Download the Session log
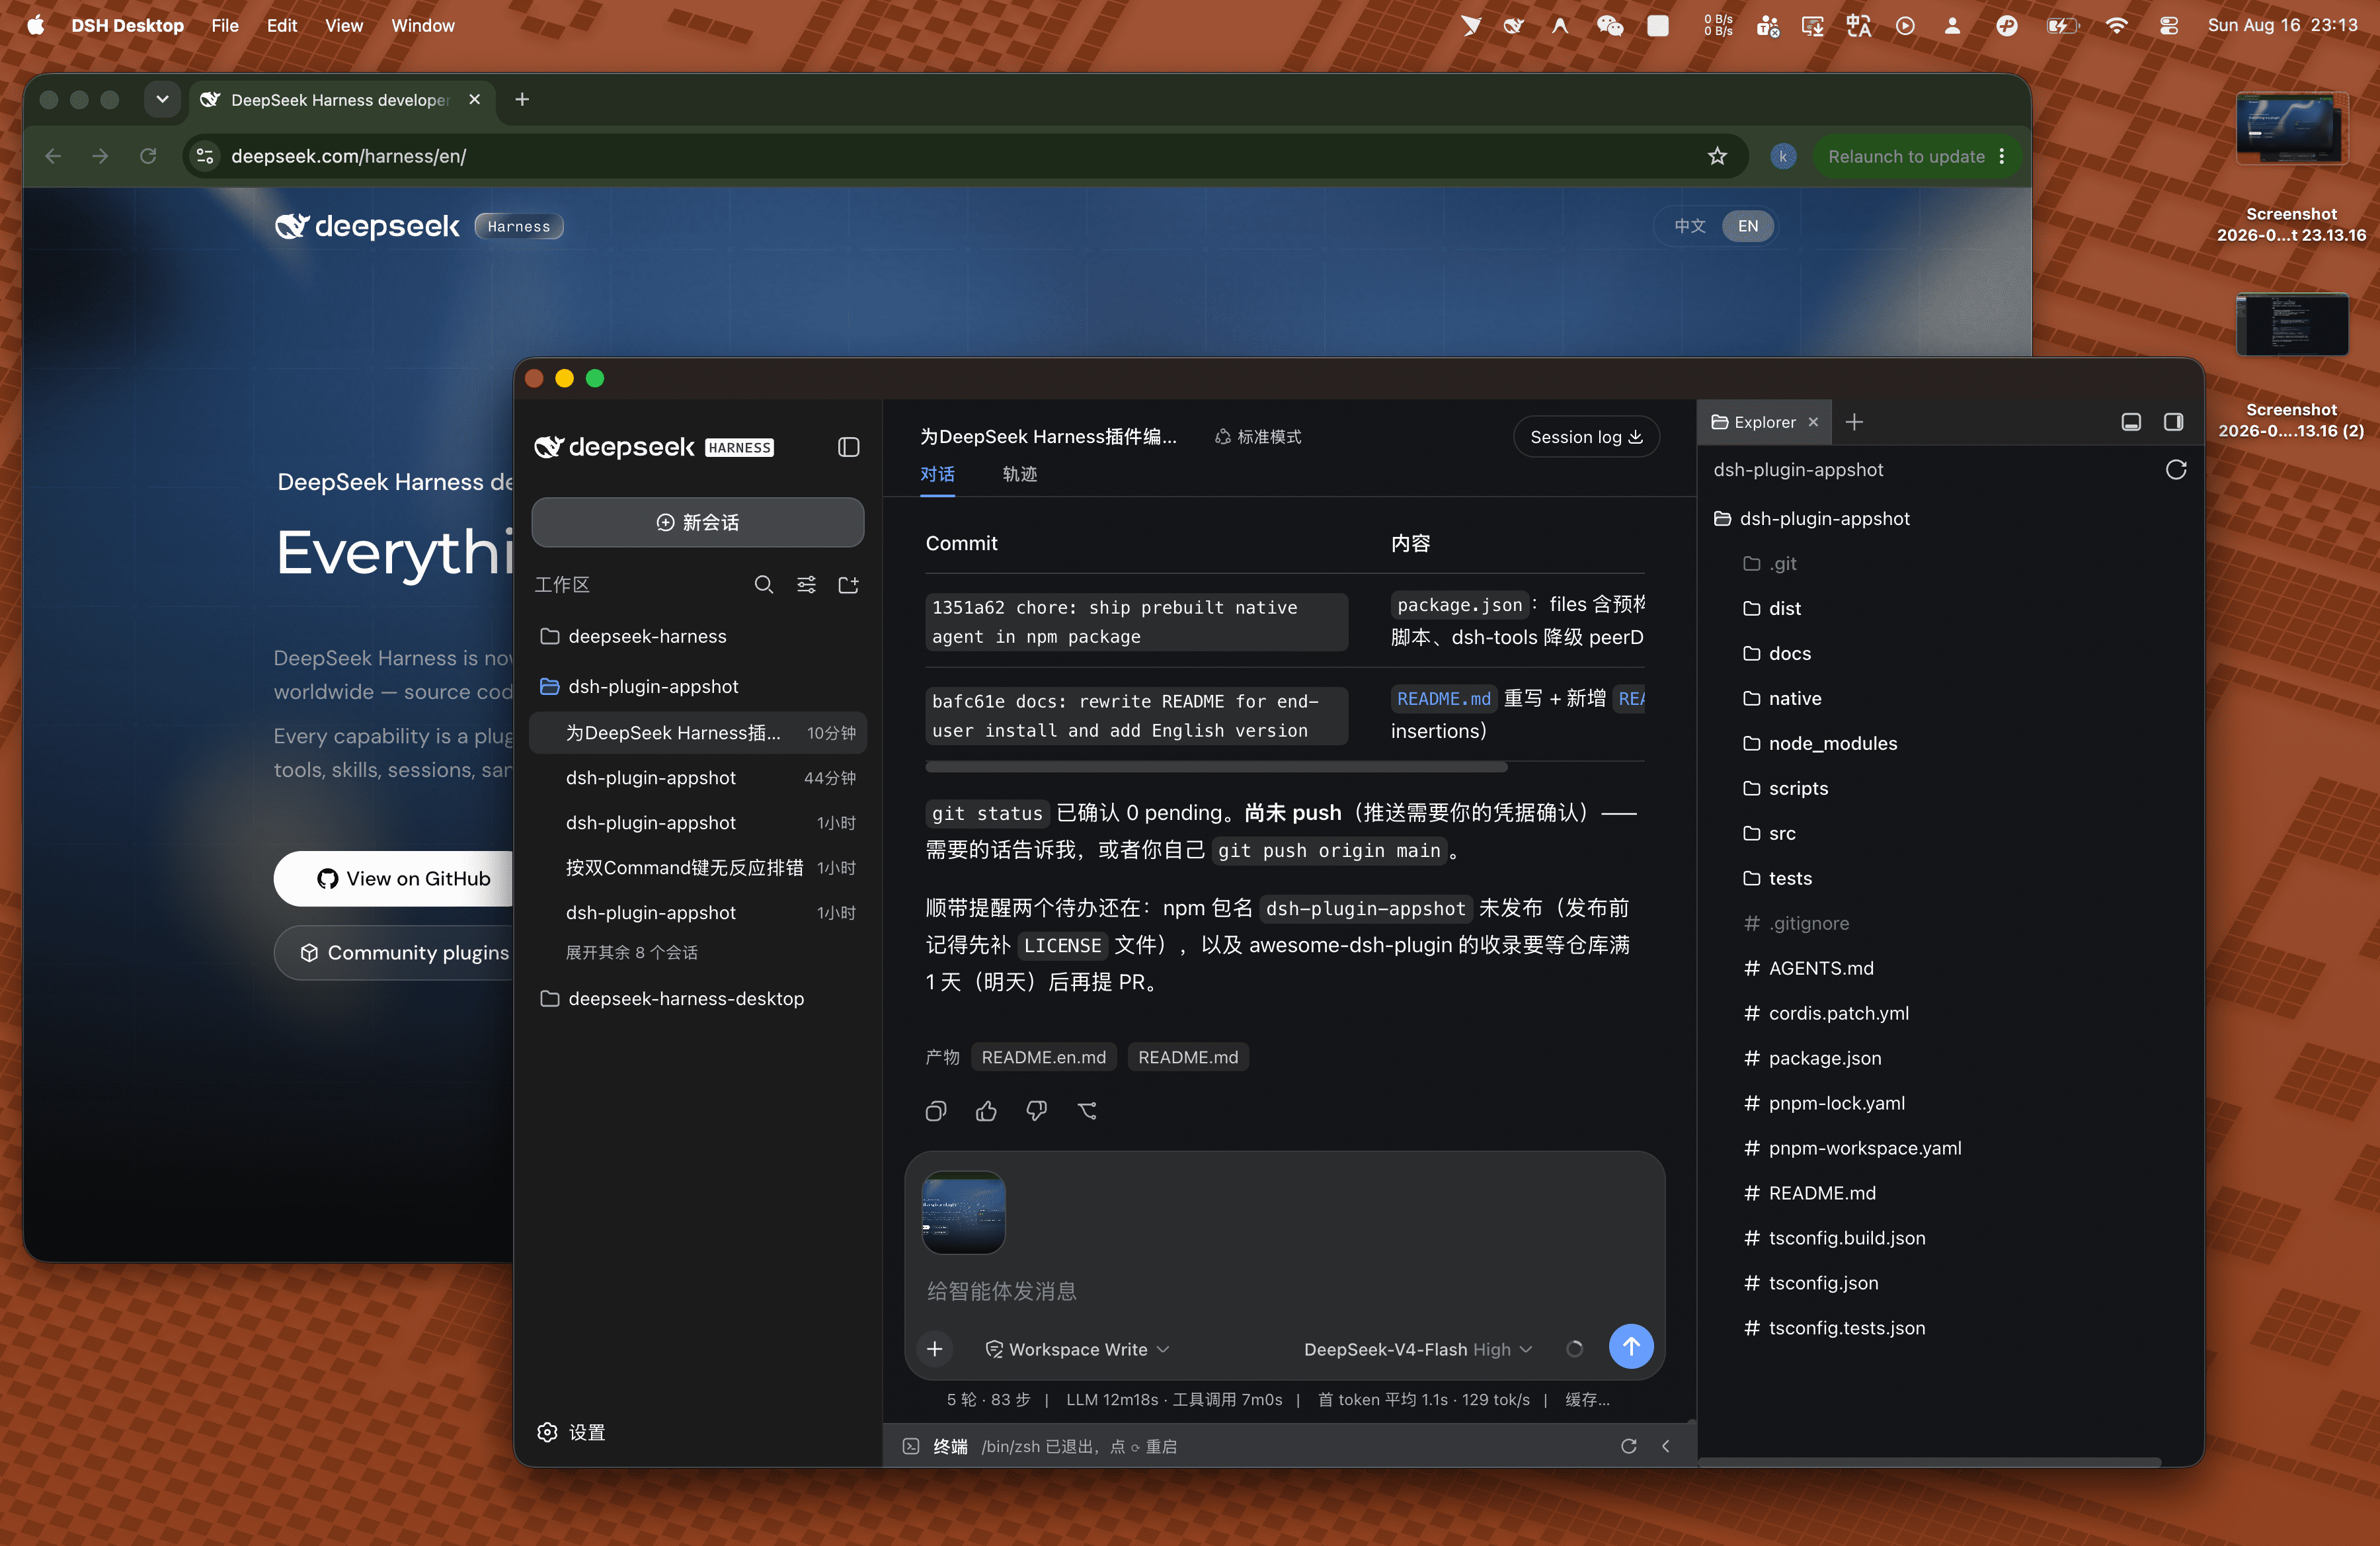2380x1546 pixels. point(1586,437)
